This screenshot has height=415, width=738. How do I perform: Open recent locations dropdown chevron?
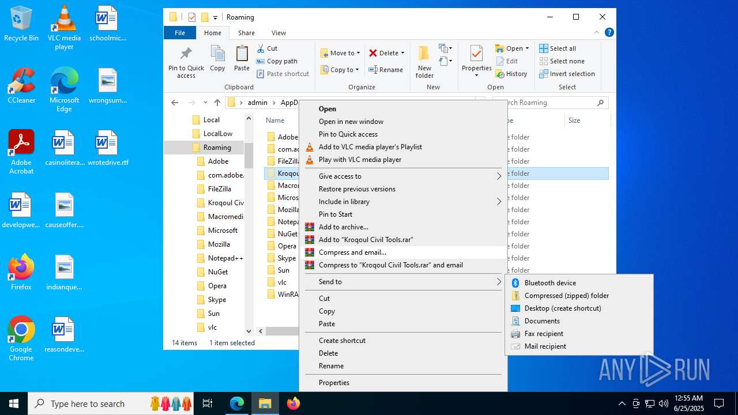tap(205, 103)
